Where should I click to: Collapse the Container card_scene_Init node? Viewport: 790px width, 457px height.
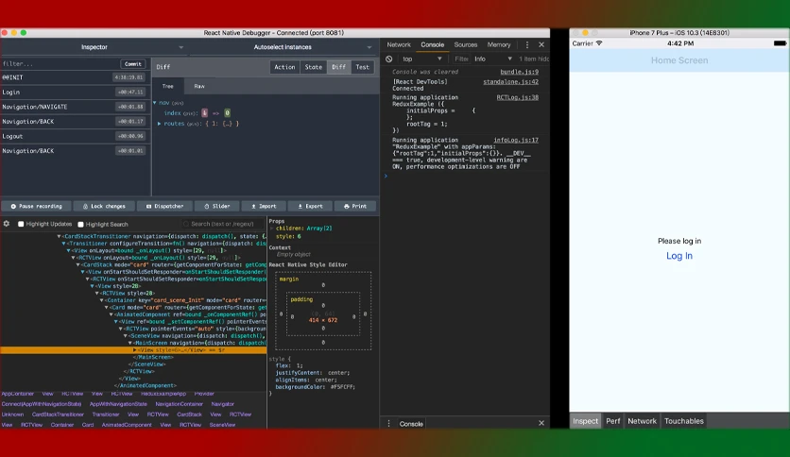(102, 300)
